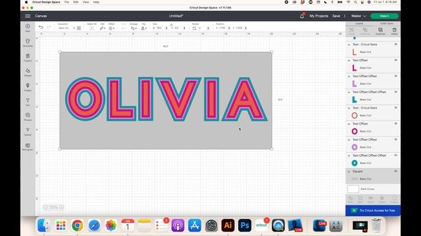Open the Edit pencil tool
The image size is (421, 236).
(x=103, y=28)
